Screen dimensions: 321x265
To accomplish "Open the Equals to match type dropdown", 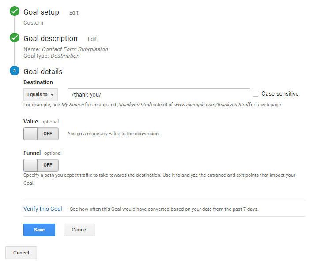I will (x=41, y=94).
